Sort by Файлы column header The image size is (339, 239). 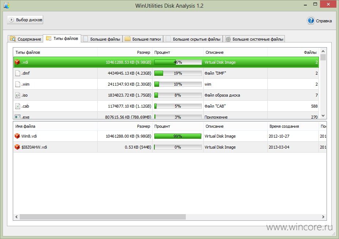tap(293, 52)
